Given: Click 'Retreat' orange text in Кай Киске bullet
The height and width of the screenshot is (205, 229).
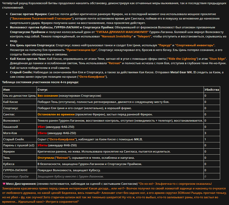Looking at the screenshot, I should pos(114,63).
